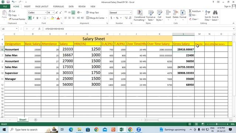
Task: Open Sort & Filter menu
Action: (x=208, y=16)
